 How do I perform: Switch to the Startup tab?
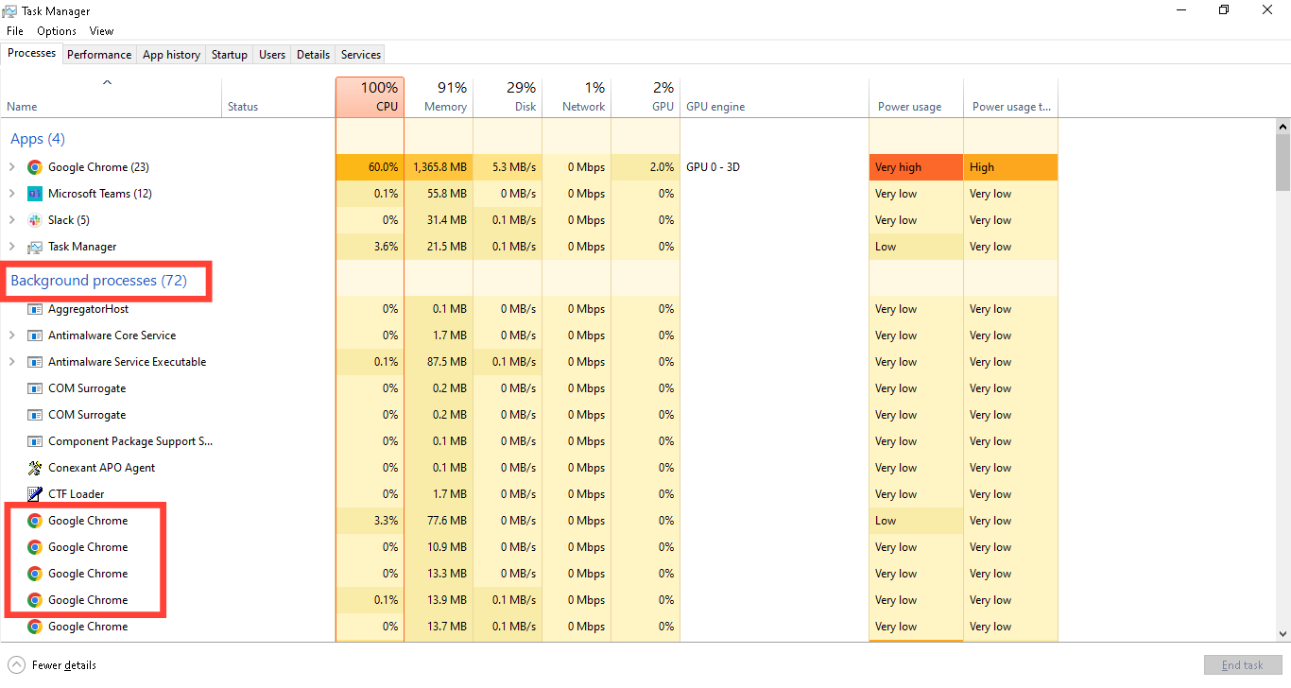pyautogui.click(x=230, y=55)
